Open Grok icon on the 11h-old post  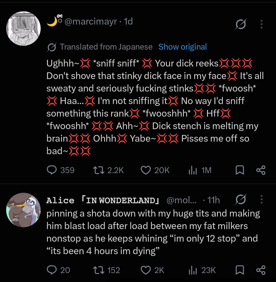click(x=240, y=199)
